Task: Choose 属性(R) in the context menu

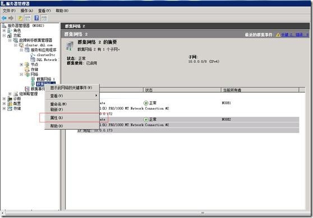Action: pos(72,118)
